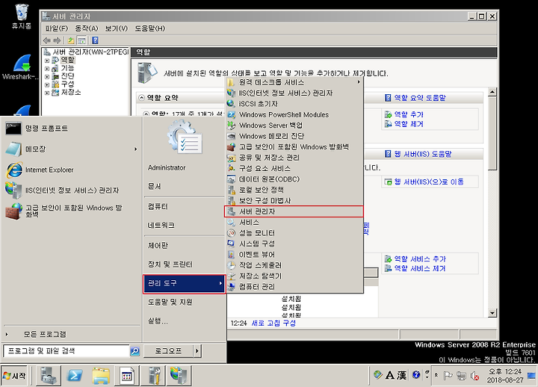
Task: Expand 저장소 tree node
Action: tap(47, 93)
